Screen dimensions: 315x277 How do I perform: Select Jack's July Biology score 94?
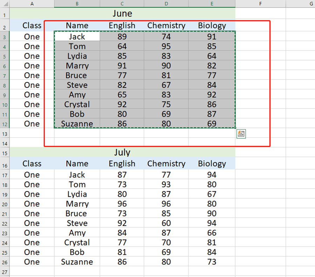[x=212, y=174]
